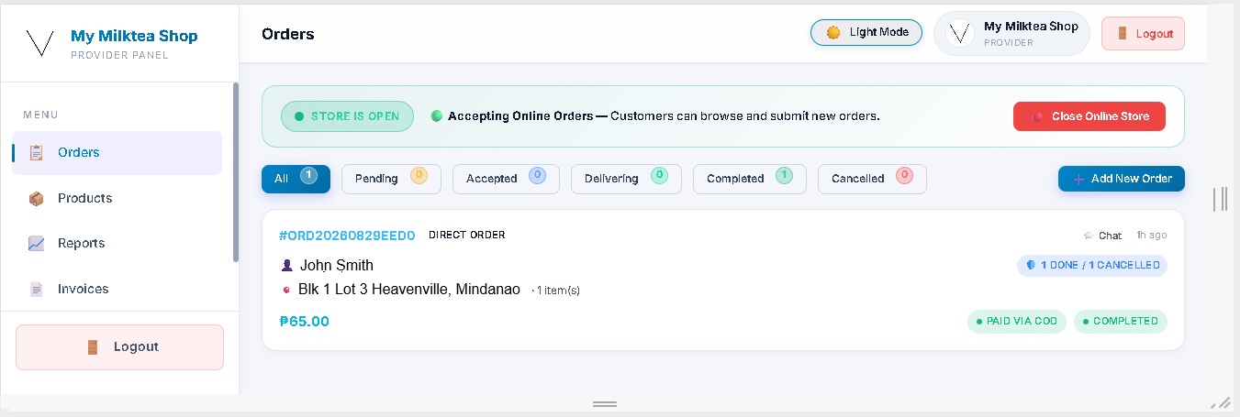Click the Reports chart icon in sidebar
The width and height of the screenshot is (1240, 417).
pyautogui.click(x=37, y=243)
